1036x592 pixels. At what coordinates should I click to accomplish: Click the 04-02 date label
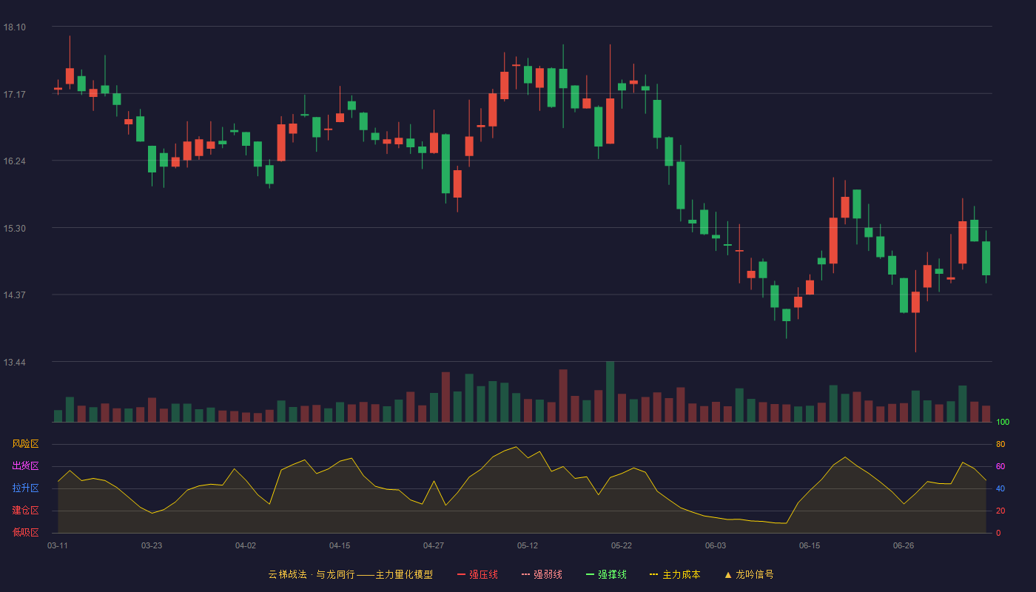click(x=246, y=545)
